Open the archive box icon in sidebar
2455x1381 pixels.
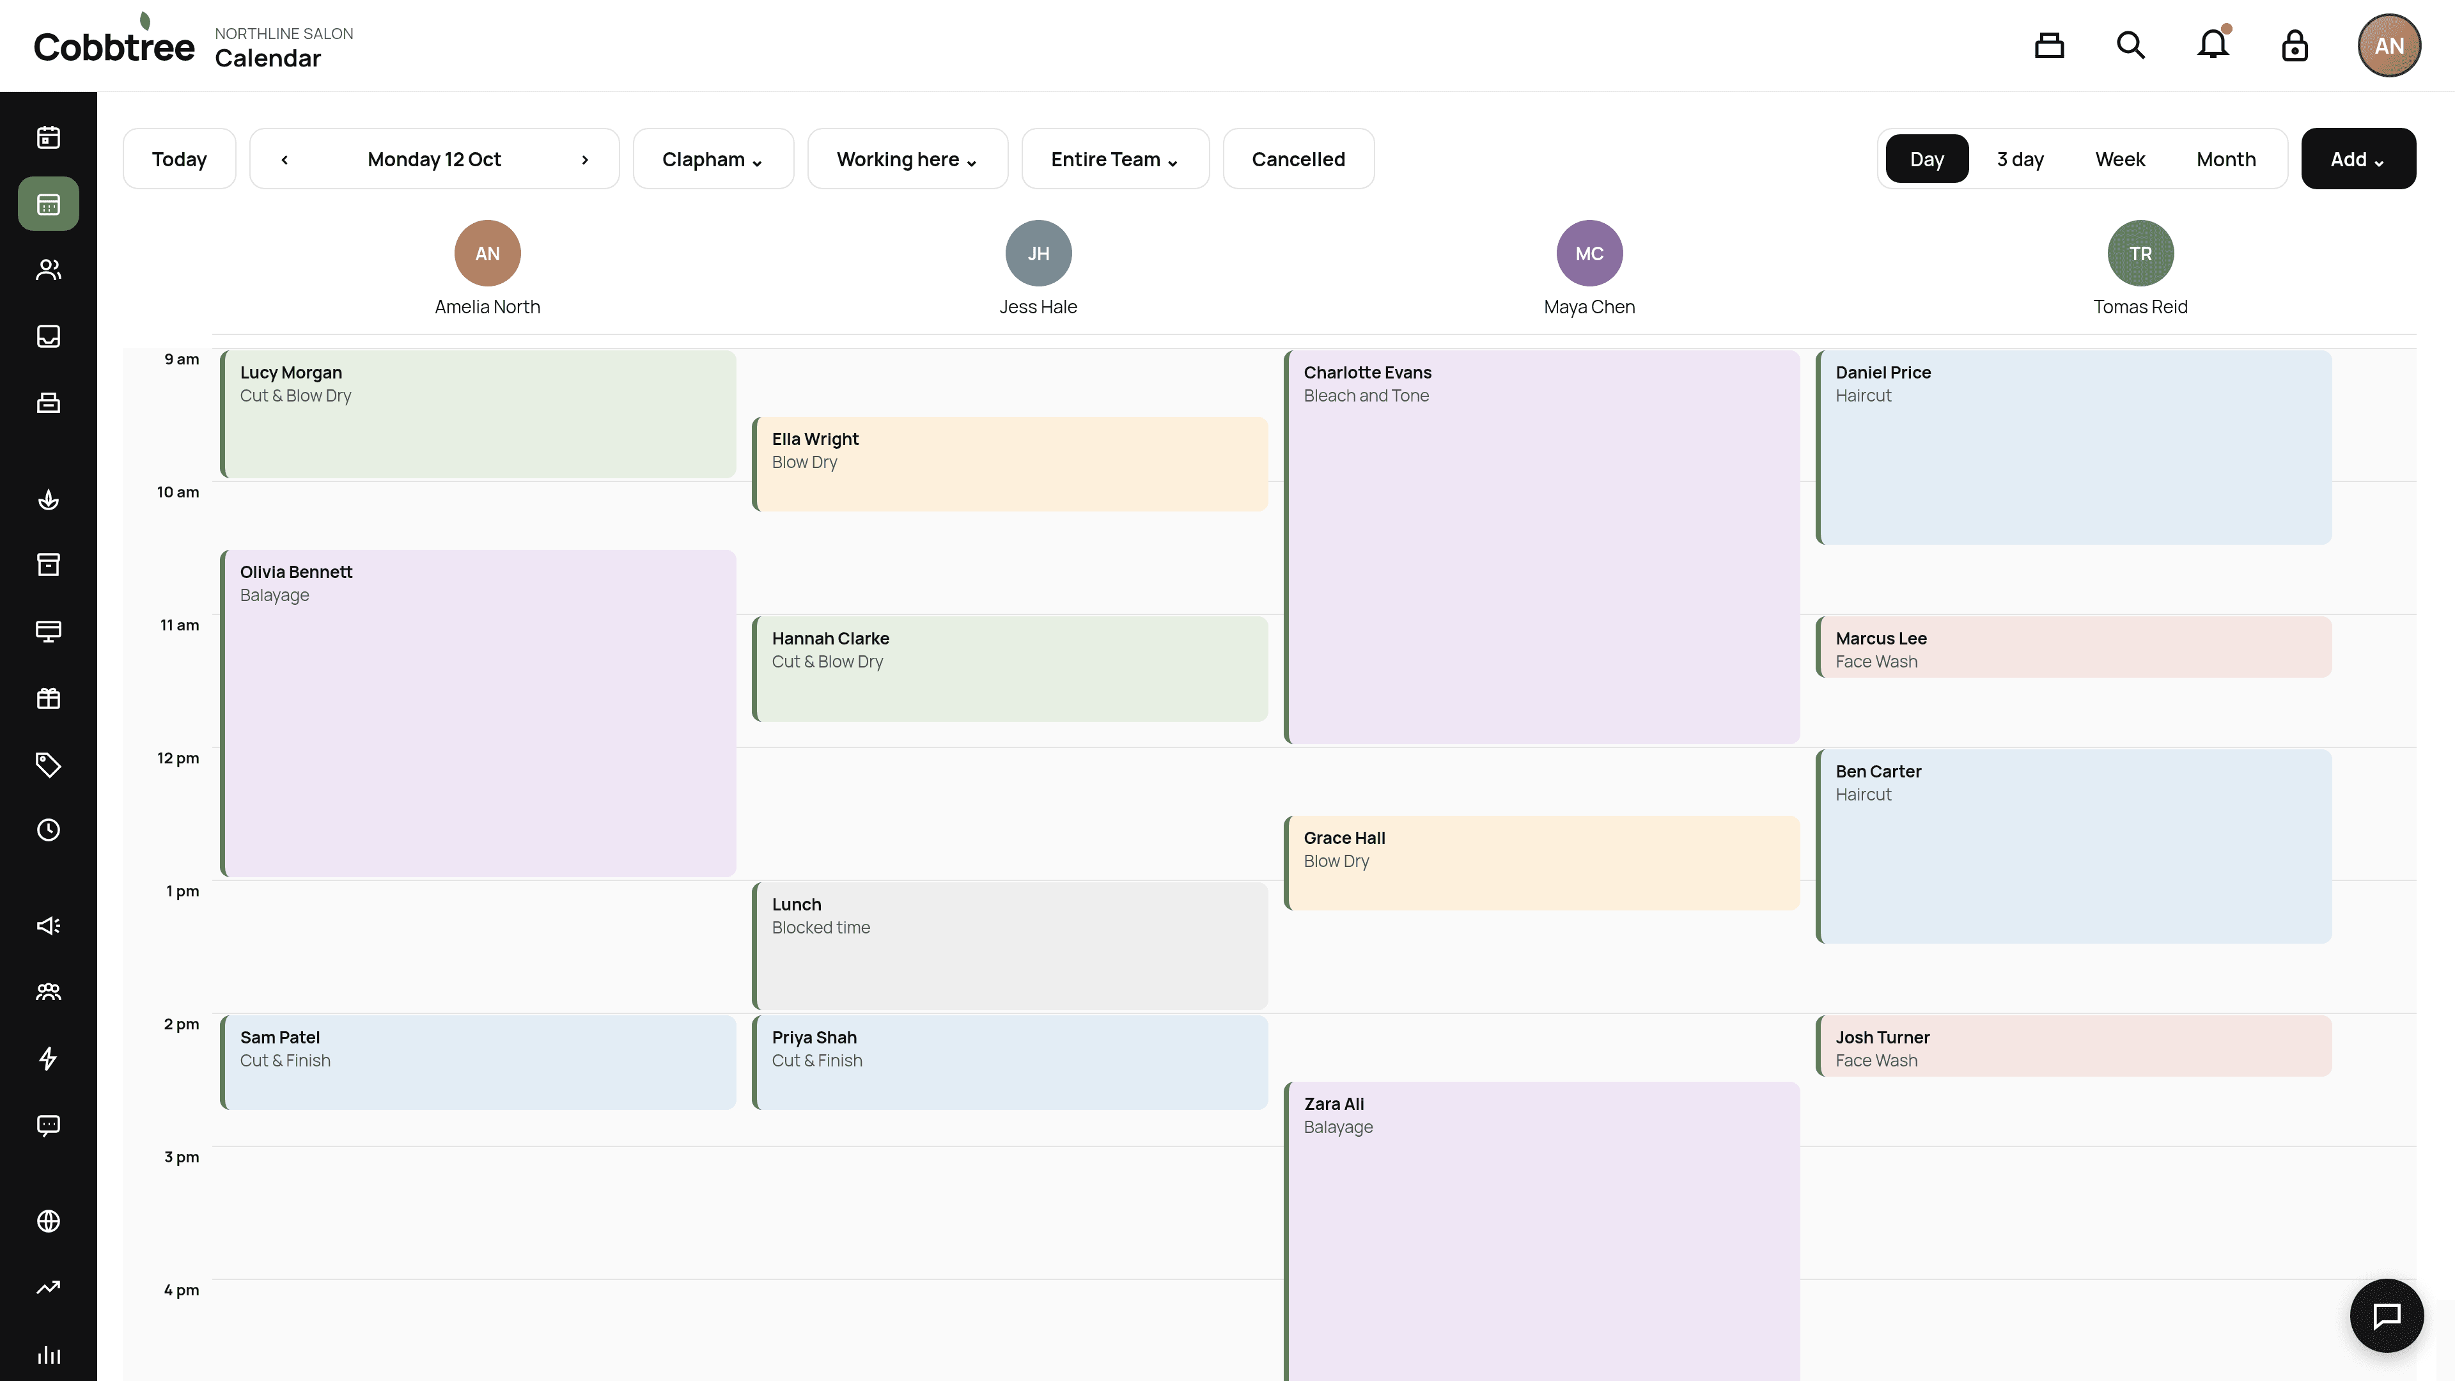pos(49,565)
